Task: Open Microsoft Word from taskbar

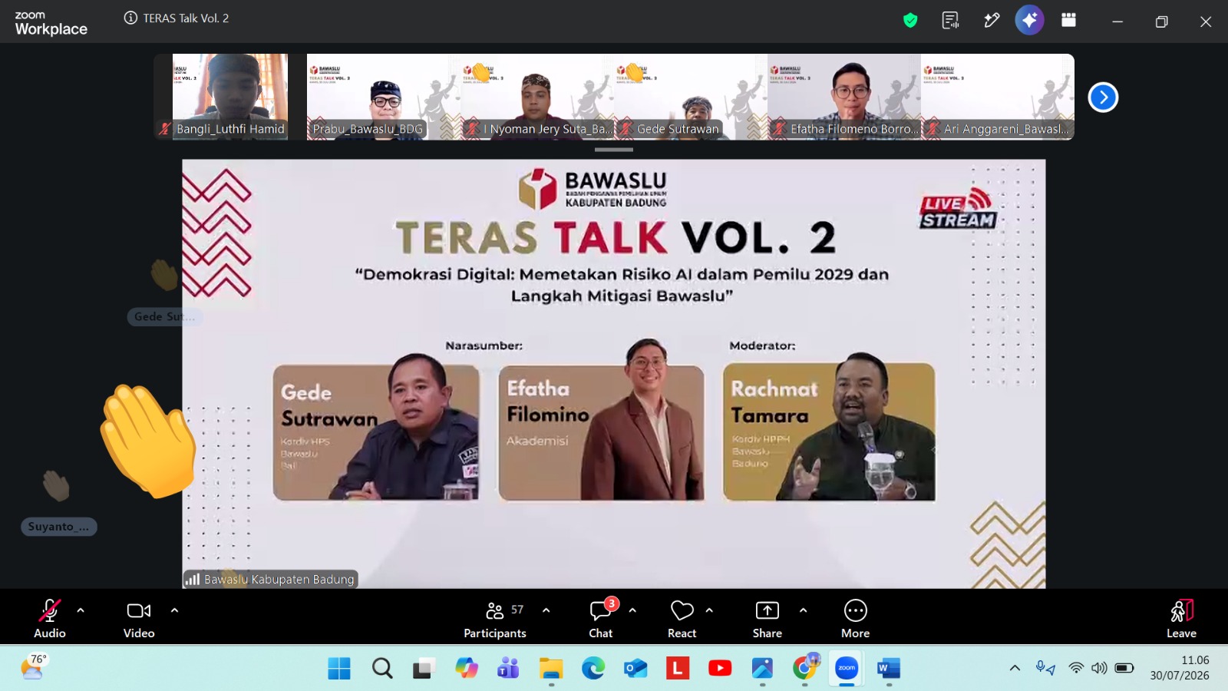Action: tap(889, 668)
